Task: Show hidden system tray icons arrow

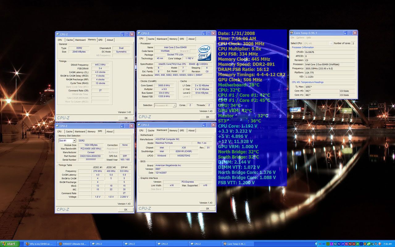Action: coord(317,244)
